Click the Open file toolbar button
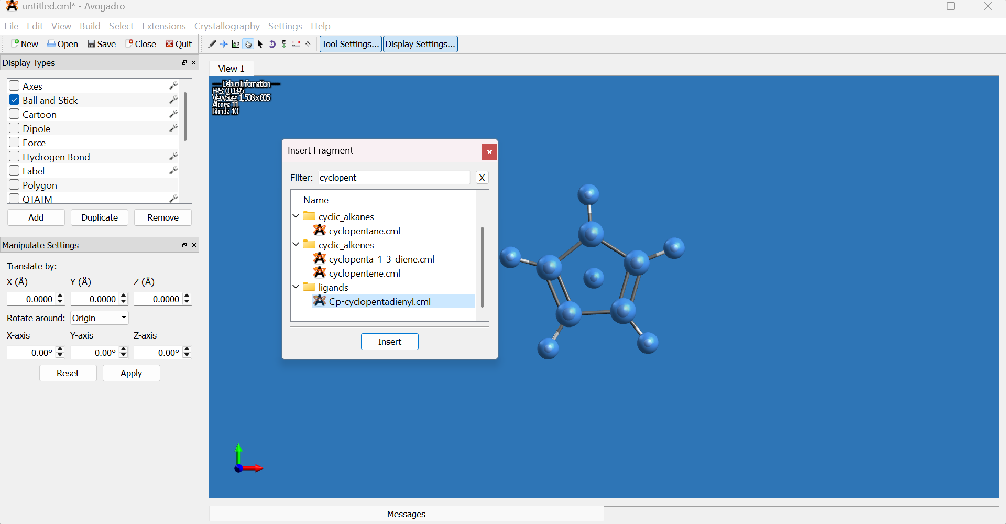This screenshot has width=1006, height=524. 62,44
